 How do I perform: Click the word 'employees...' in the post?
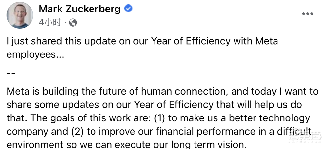35,54
